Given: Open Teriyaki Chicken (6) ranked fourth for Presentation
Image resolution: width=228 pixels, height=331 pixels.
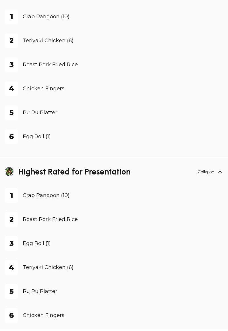Looking at the screenshot, I should 48,267.
